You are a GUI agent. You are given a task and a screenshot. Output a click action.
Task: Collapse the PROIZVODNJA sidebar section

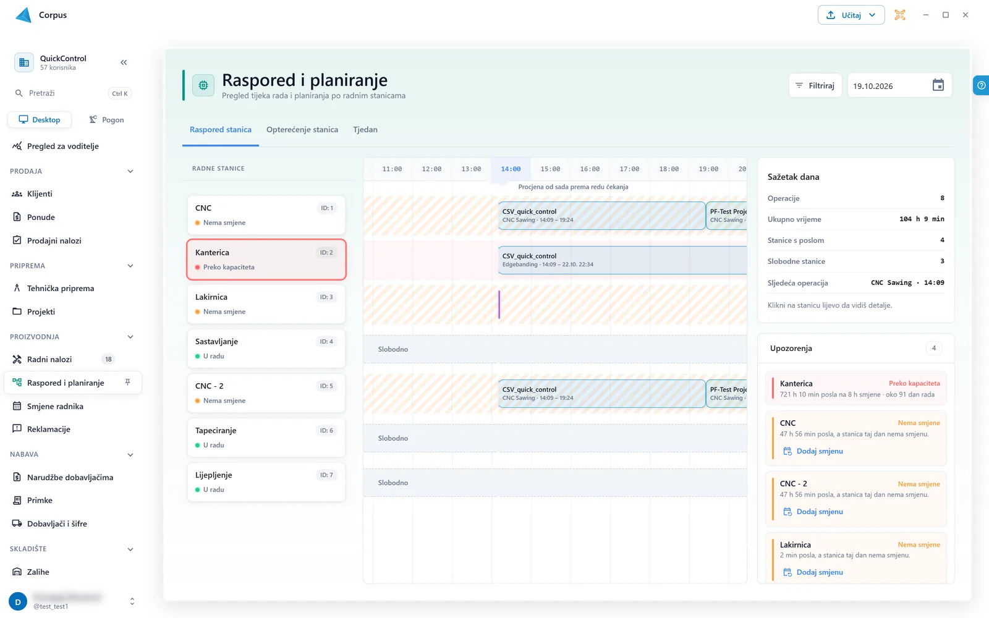pyautogui.click(x=130, y=337)
